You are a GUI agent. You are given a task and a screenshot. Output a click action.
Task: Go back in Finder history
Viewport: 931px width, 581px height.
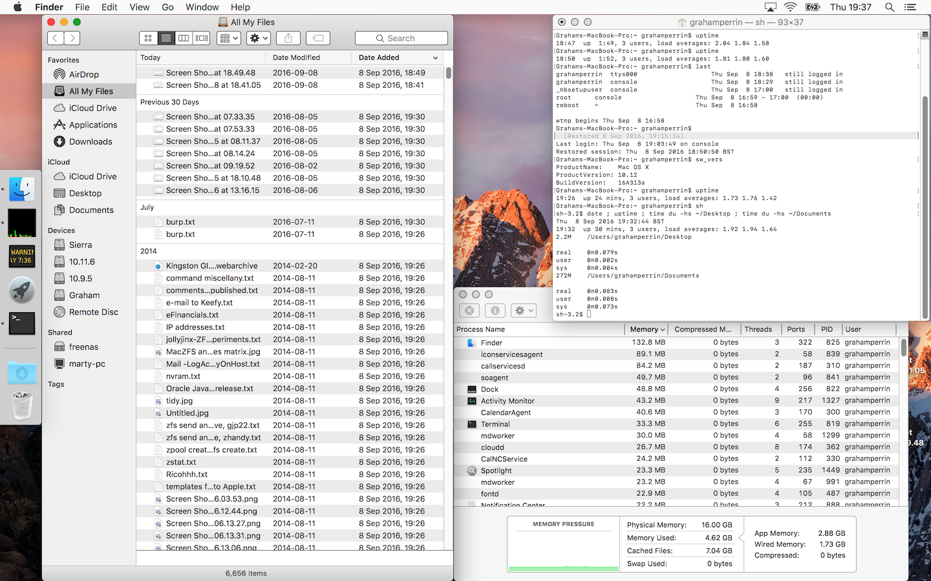(56, 38)
